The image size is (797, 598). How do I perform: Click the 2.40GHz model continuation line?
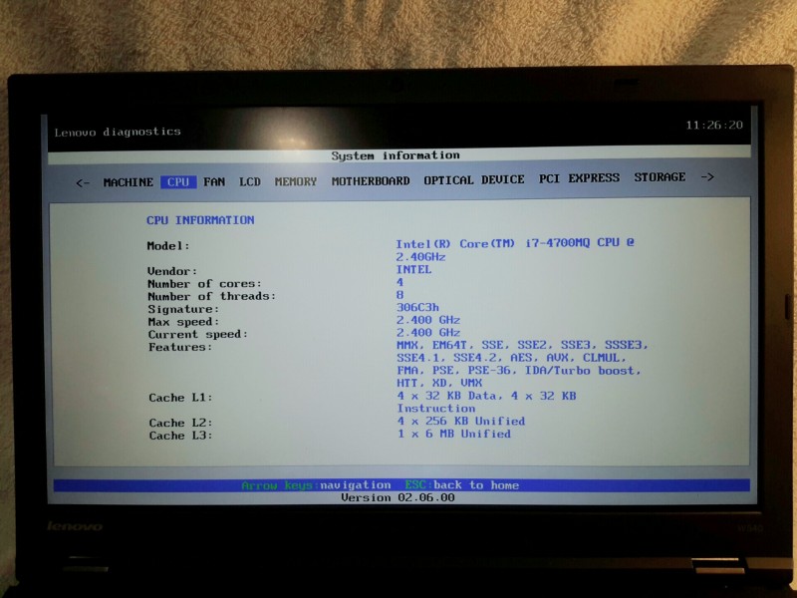pos(420,257)
